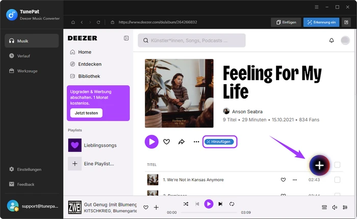Play the current track in player bar
This screenshot has height=219, width=357.
pos(209,204)
